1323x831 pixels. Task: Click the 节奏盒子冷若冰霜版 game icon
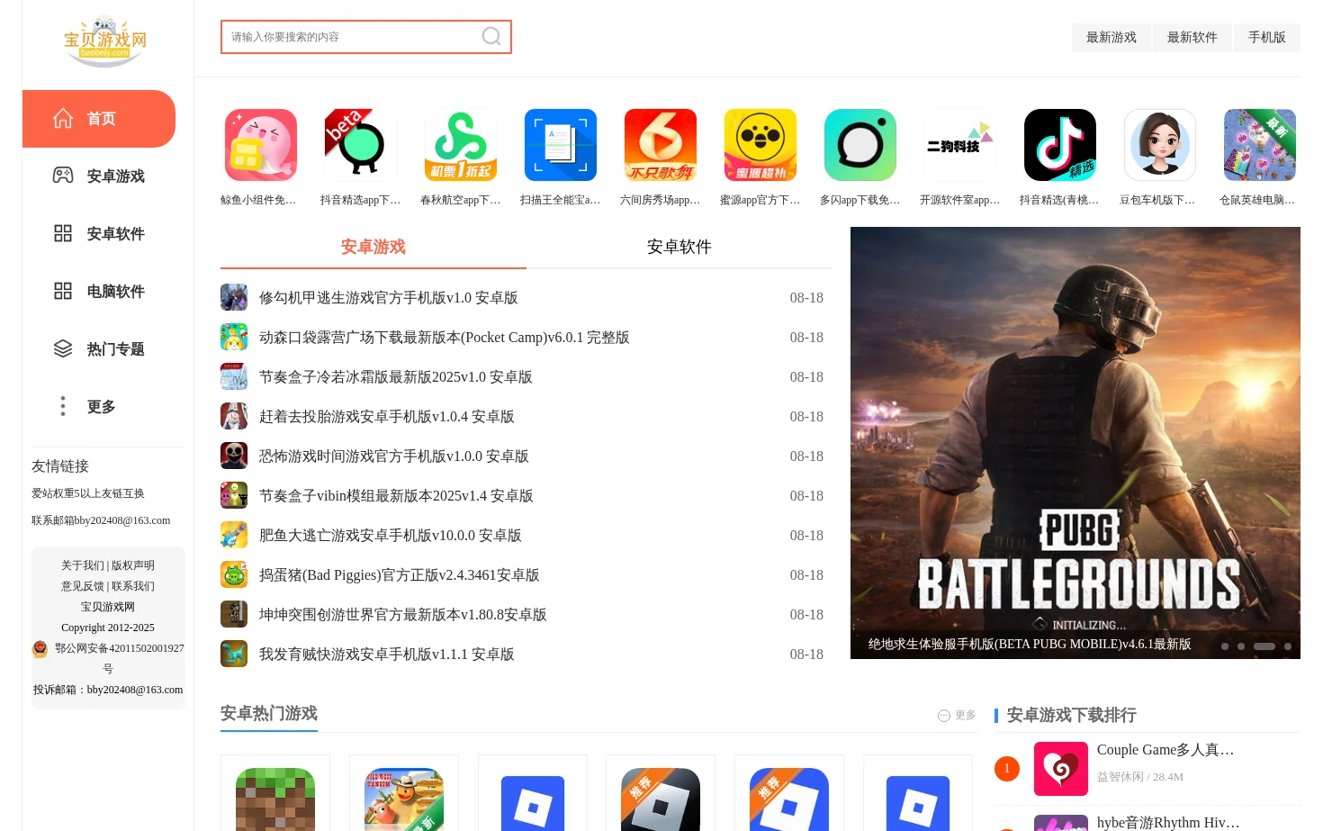click(234, 376)
